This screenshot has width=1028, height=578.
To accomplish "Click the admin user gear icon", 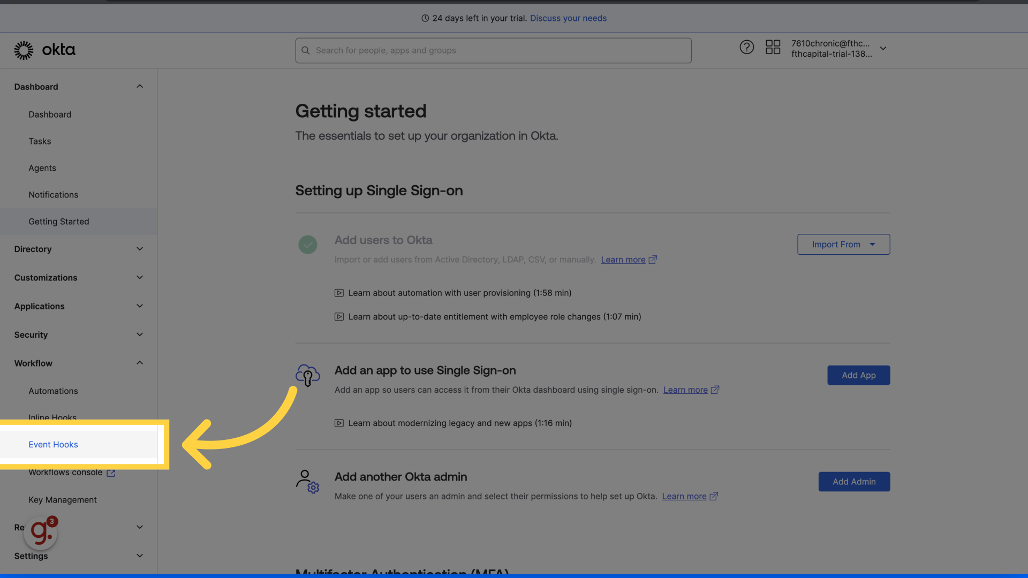I will [307, 482].
